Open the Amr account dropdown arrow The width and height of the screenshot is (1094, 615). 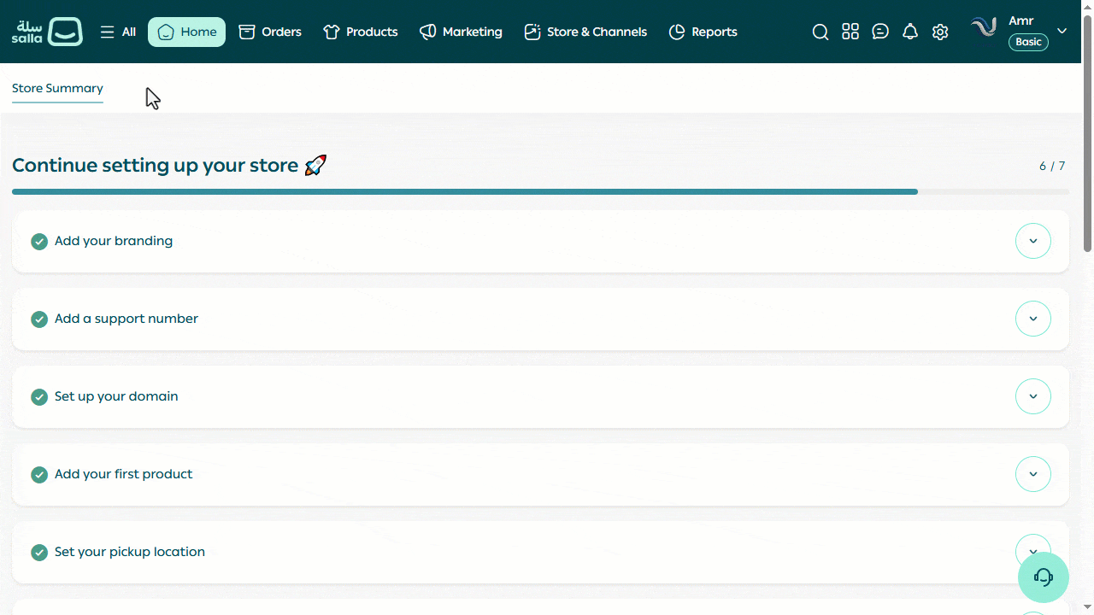(x=1062, y=31)
